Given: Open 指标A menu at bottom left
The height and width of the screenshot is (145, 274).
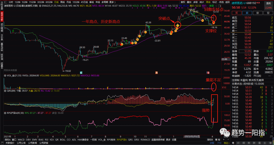Looking at the screenshot, I should [x=8, y=140].
